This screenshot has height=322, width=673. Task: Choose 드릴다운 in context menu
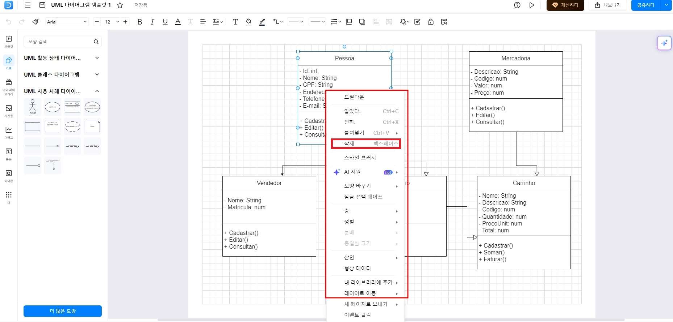click(x=366, y=97)
